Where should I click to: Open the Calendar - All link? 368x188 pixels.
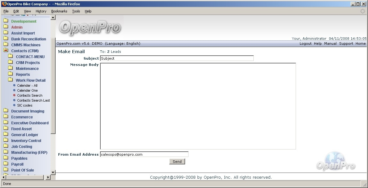point(27,85)
